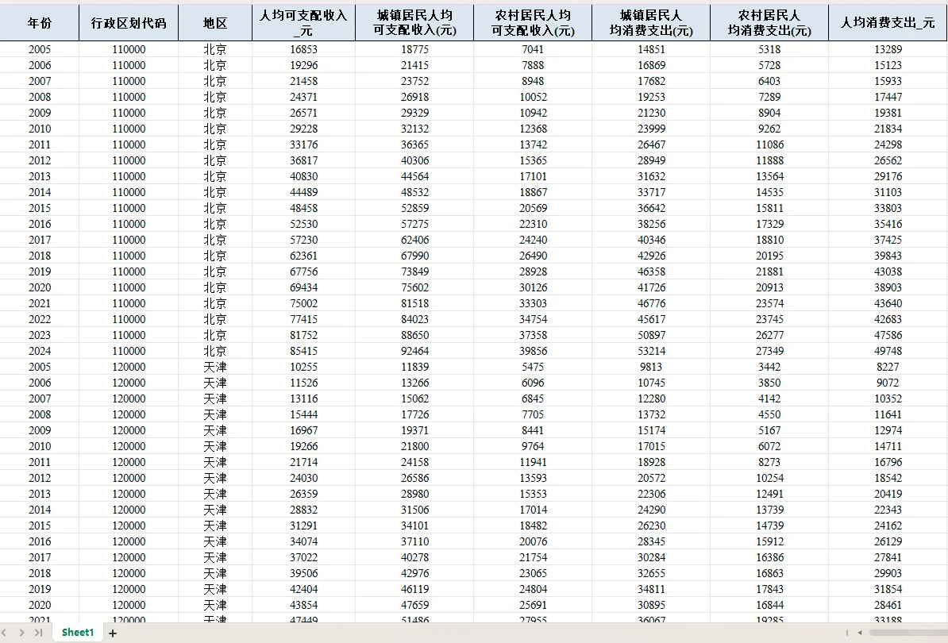
Task: Select cell 24371 in Beijing 2008 row
Action: (x=303, y=97)
